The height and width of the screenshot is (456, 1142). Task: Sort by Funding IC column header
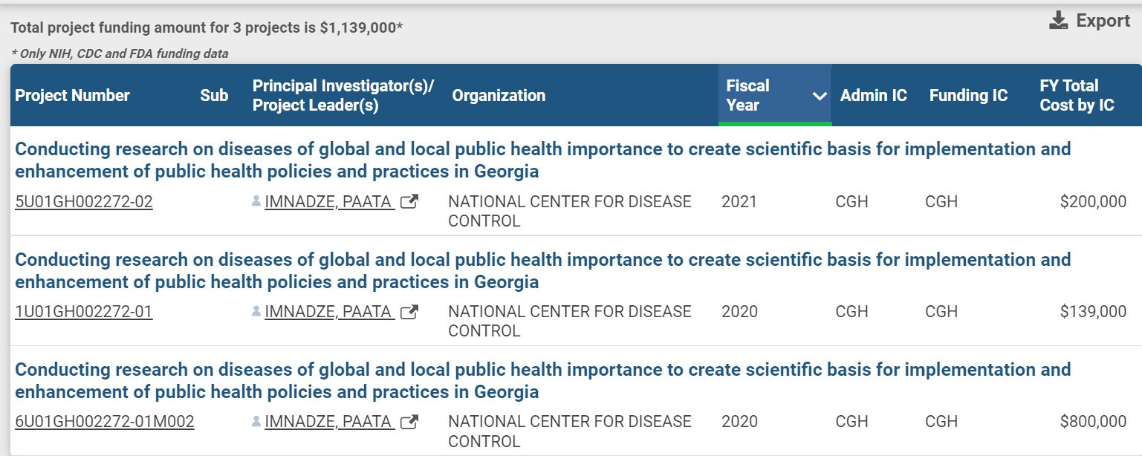(x=968, y=96)
